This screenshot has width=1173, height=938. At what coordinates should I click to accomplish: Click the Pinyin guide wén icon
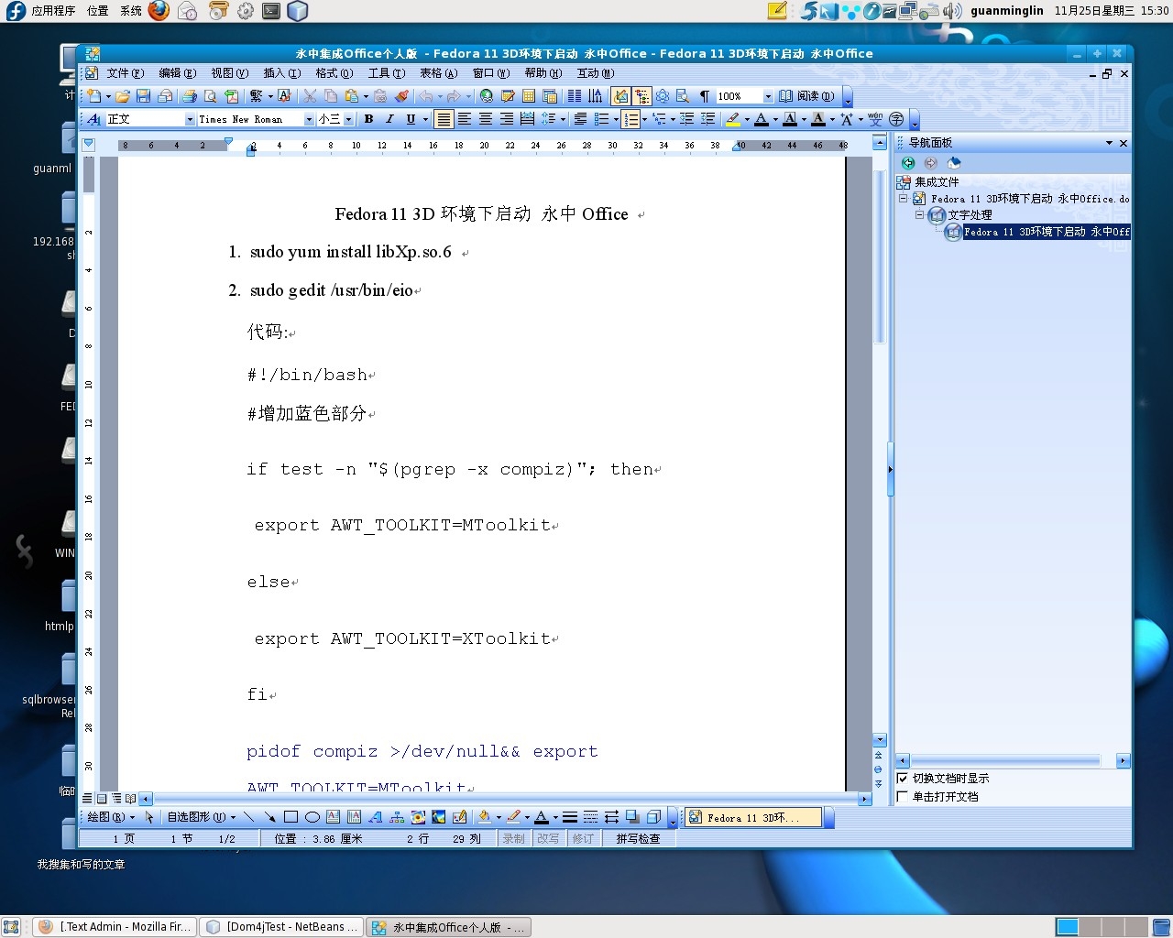(x=875, y=119)
